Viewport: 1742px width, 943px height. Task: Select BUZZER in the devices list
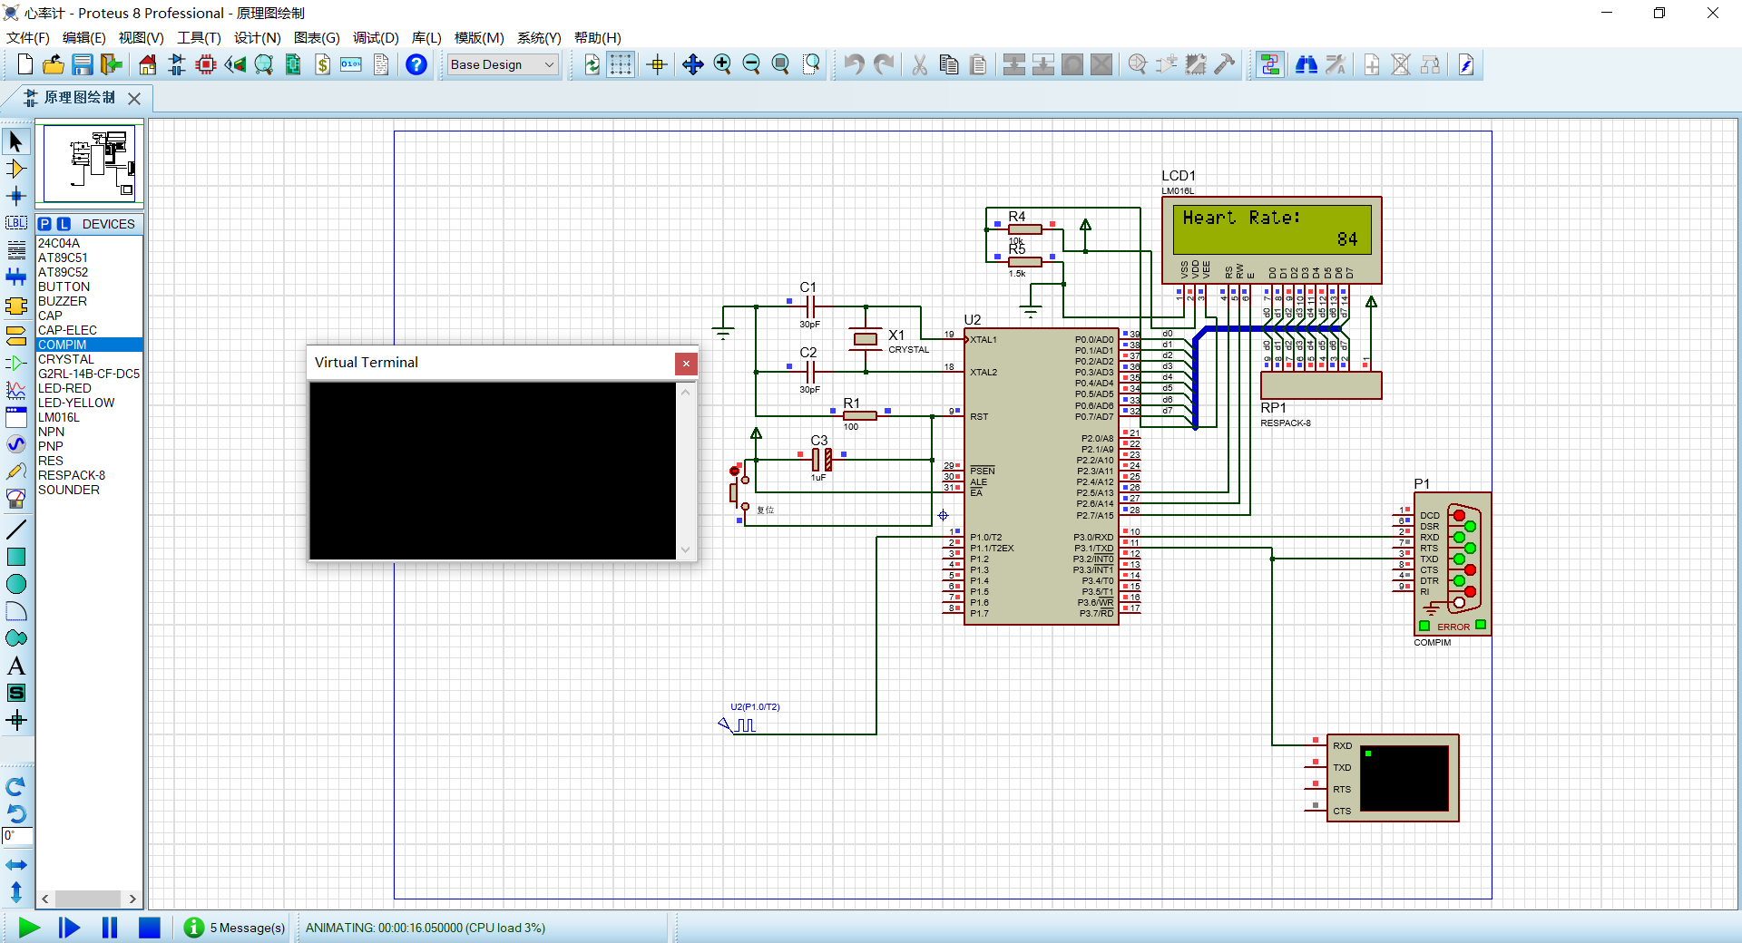pos(89,301)
